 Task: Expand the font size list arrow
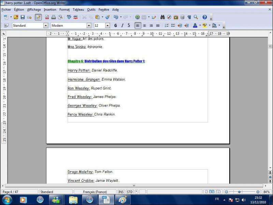pos(107,25)
